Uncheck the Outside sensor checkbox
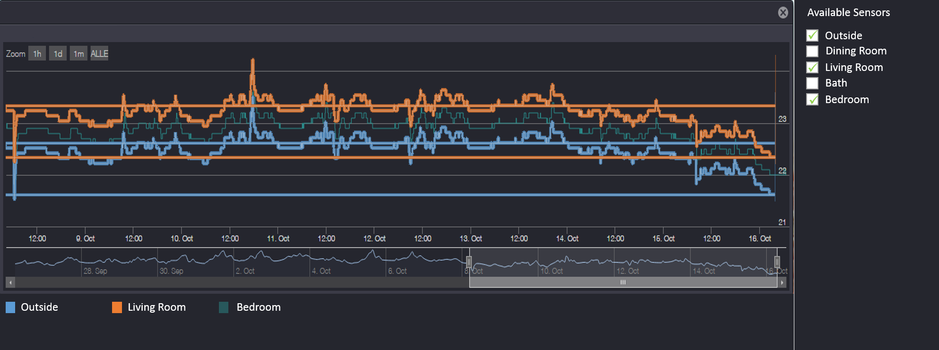Image resolution: width=939 pixels, height=350 pixels. (x=812, y=35)
